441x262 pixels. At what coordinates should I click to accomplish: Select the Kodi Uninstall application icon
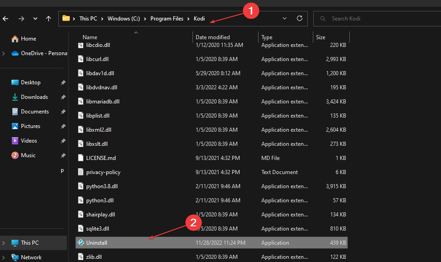click(81, 242)
